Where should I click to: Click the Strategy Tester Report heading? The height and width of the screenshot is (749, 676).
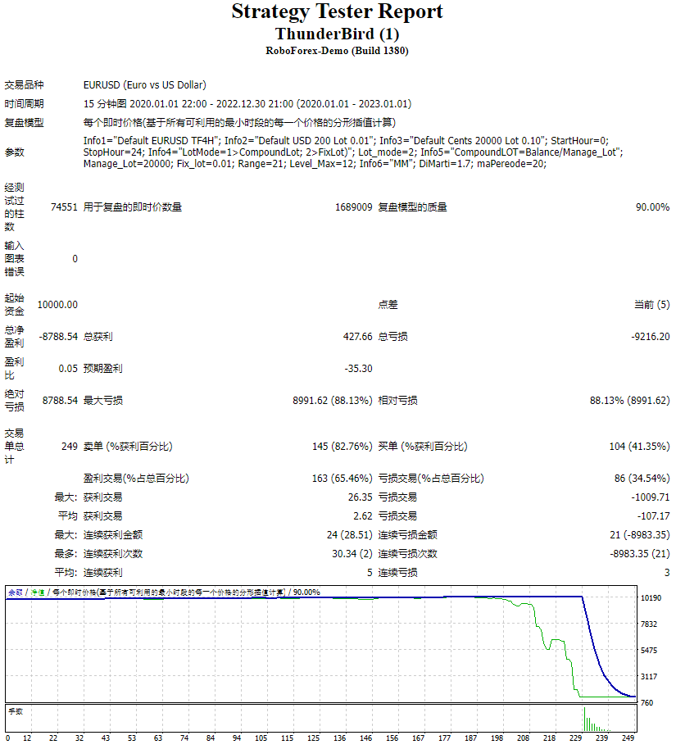(338, 12)
